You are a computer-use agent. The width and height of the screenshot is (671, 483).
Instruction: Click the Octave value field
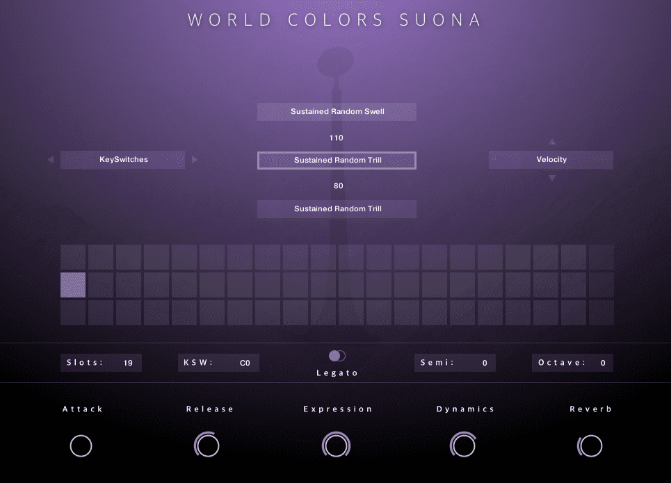(x=602, y=363)
